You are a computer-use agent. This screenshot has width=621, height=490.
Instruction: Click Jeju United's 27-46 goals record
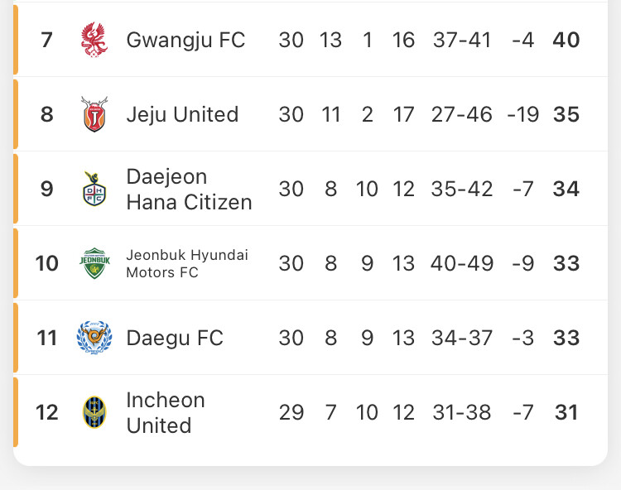tap(462, 114)
